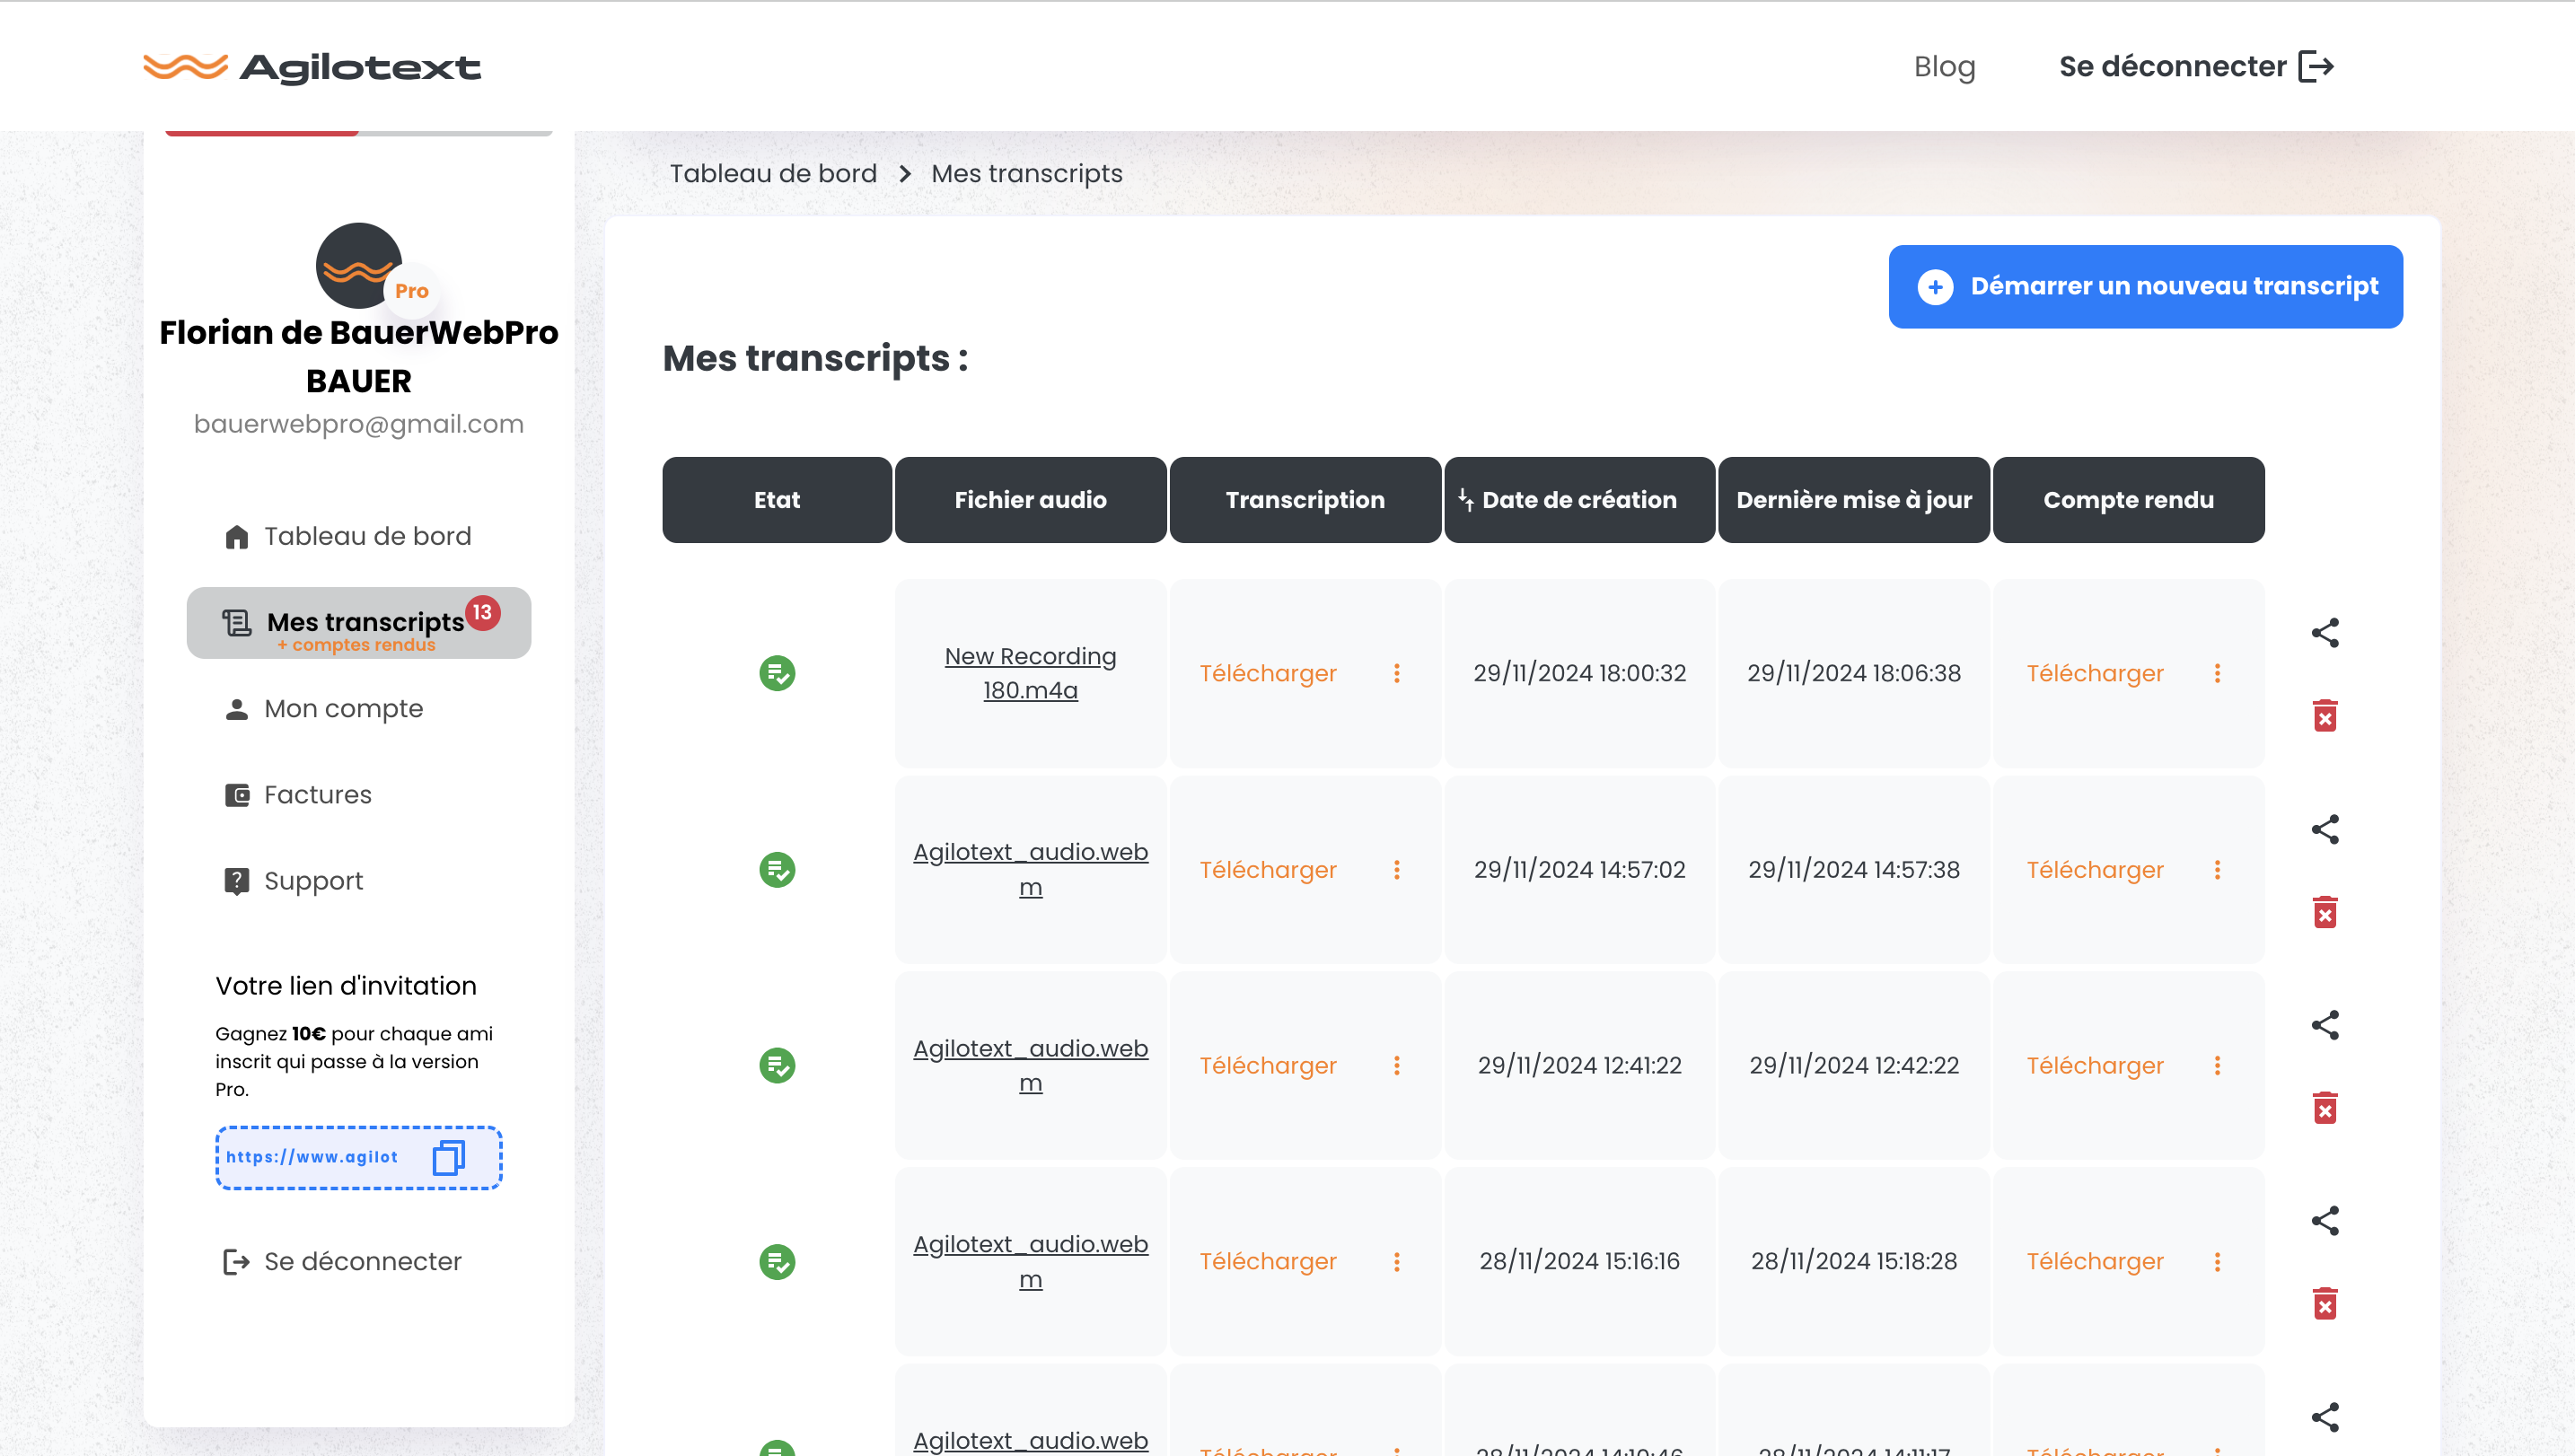Click the notification badge showing 13
2575x1456 pixels.
tap(483, 612)
